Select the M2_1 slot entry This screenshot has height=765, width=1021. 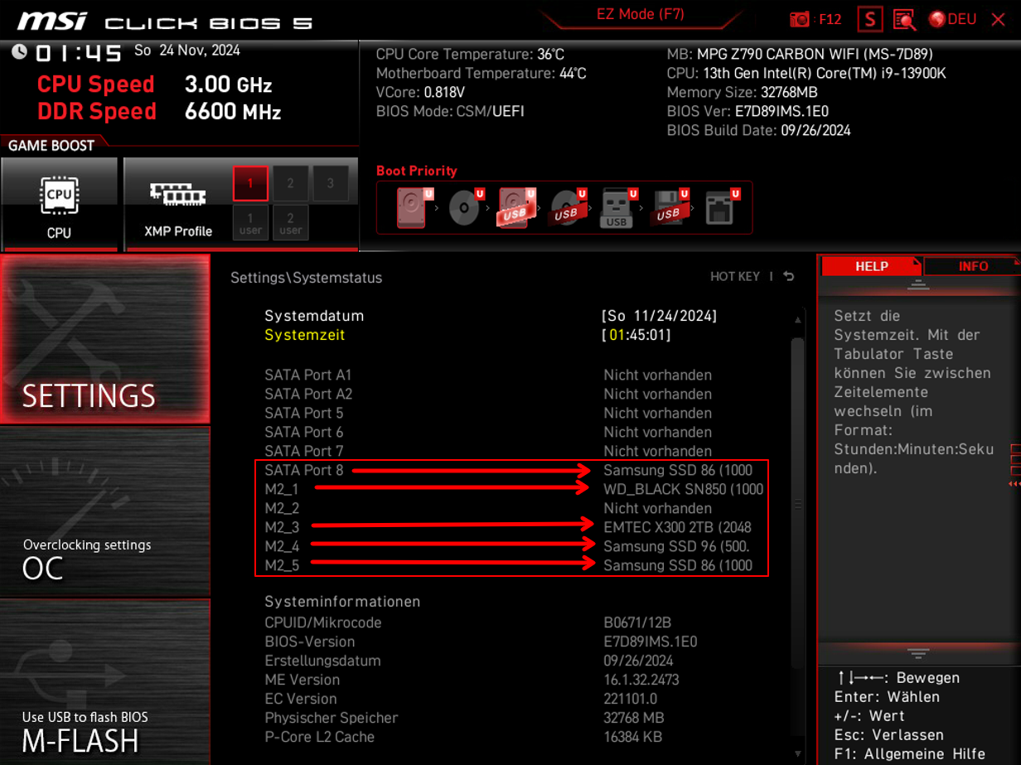pos(514,489)
